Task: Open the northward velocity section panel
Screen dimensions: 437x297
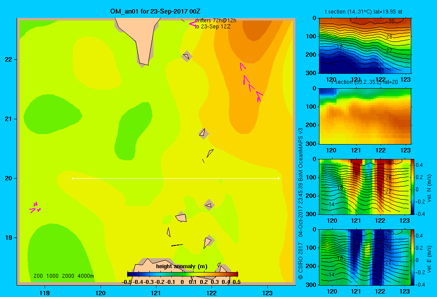Action: tap(365, 186)
